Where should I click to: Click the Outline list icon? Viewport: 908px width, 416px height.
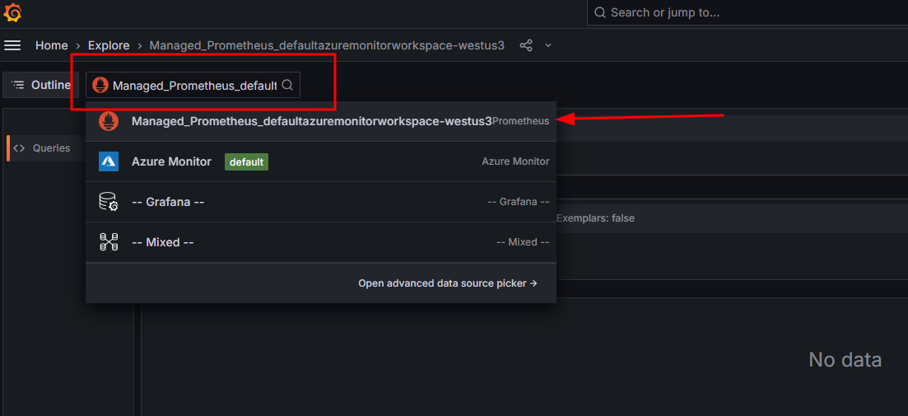18,85
